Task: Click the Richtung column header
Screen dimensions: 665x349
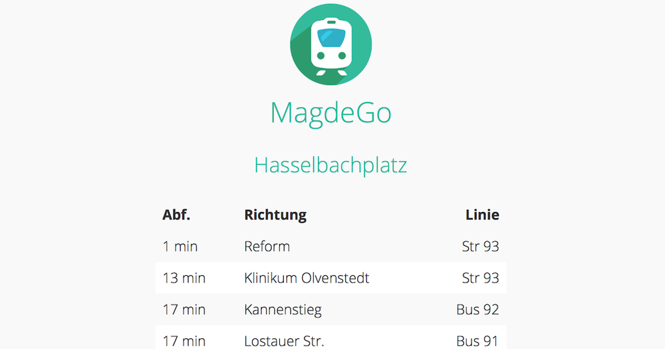Action: (x=275, y=215)
